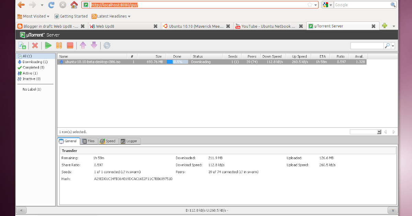Move torrent down the queue with the down arrow

[94, 45]
